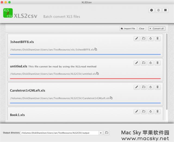Click the XLS.read method error message
This screenshot has width=174, height=142.
tap(62, 67)
